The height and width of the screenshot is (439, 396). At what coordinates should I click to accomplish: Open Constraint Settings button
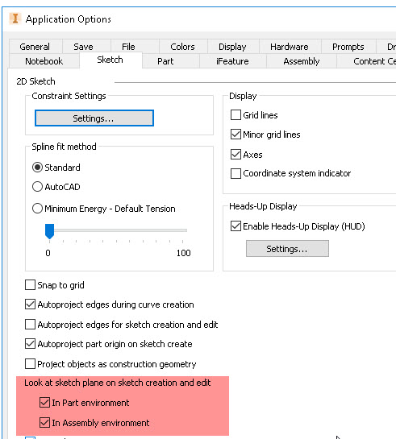94,118
